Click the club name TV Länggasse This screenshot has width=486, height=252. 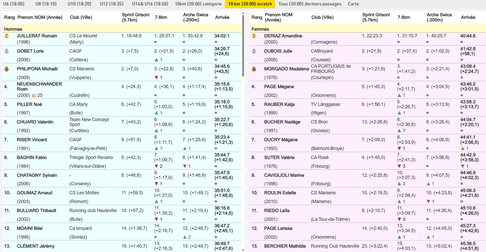(x=325, y=104)
